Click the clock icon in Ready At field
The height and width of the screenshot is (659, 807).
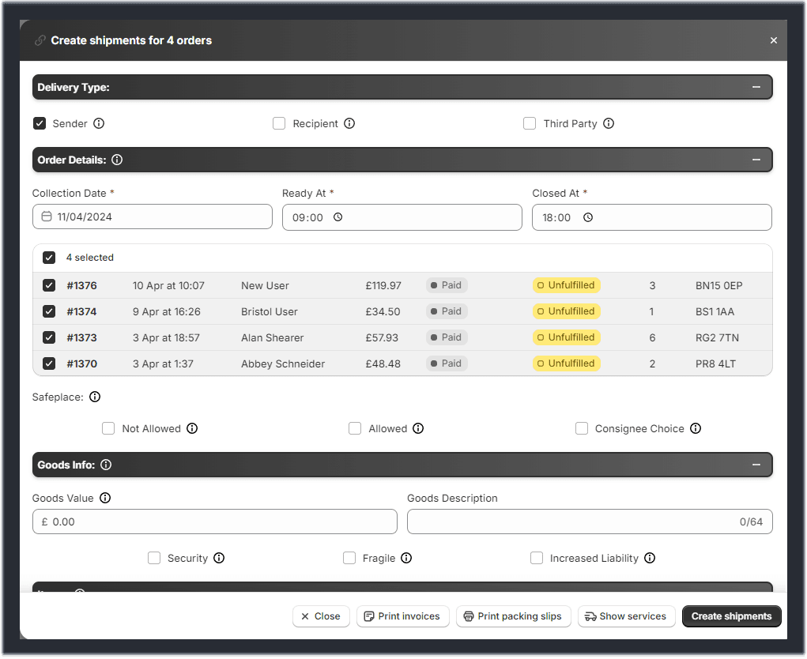click(x=339, y=217)
